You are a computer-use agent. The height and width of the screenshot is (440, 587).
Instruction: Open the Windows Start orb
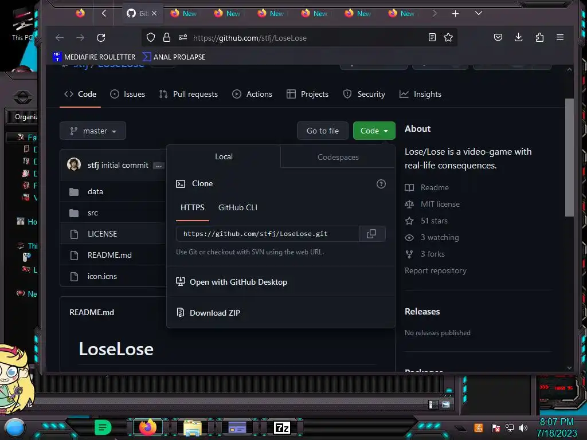point(15,427)
